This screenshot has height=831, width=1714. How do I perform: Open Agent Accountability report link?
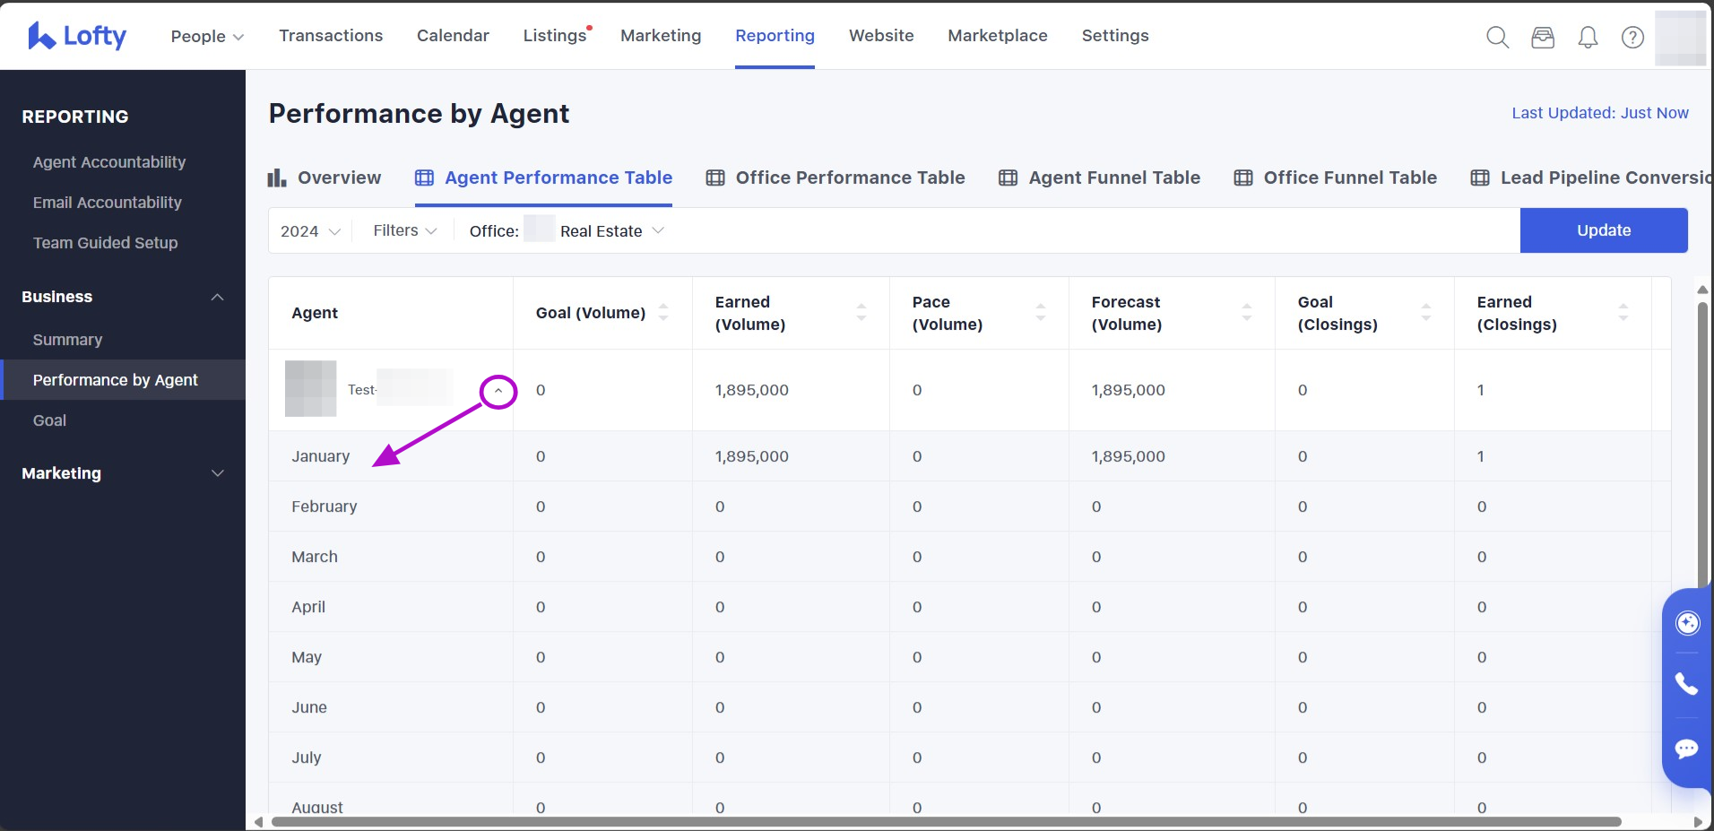click(x=109, y=162)
